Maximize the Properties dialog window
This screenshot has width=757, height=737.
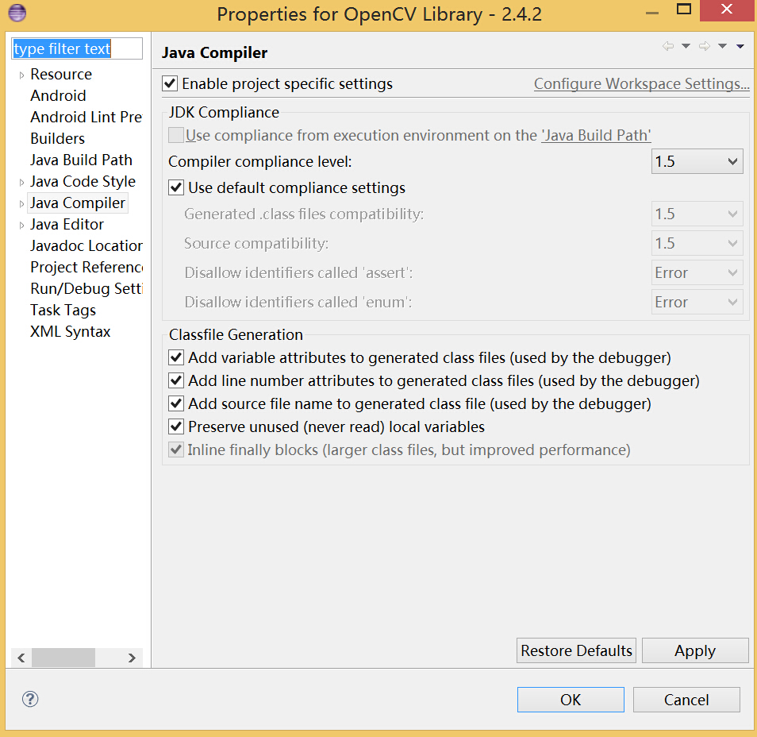tap(684, 10)
